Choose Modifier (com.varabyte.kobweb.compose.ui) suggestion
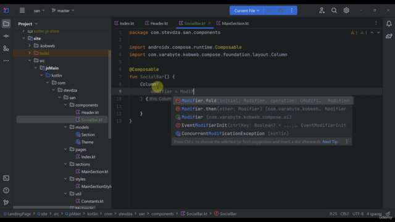 (262, 117)
